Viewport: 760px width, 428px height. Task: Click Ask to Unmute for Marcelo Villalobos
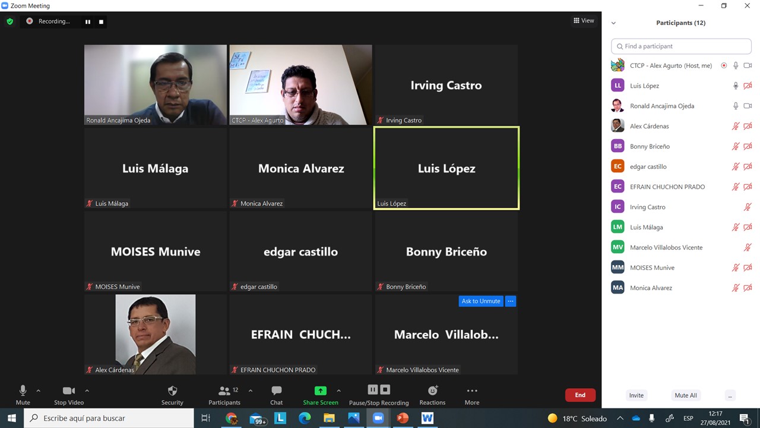point(481,301)
